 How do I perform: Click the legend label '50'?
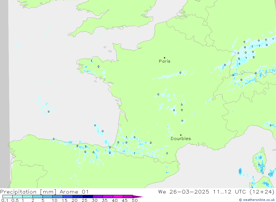point(135,200)
